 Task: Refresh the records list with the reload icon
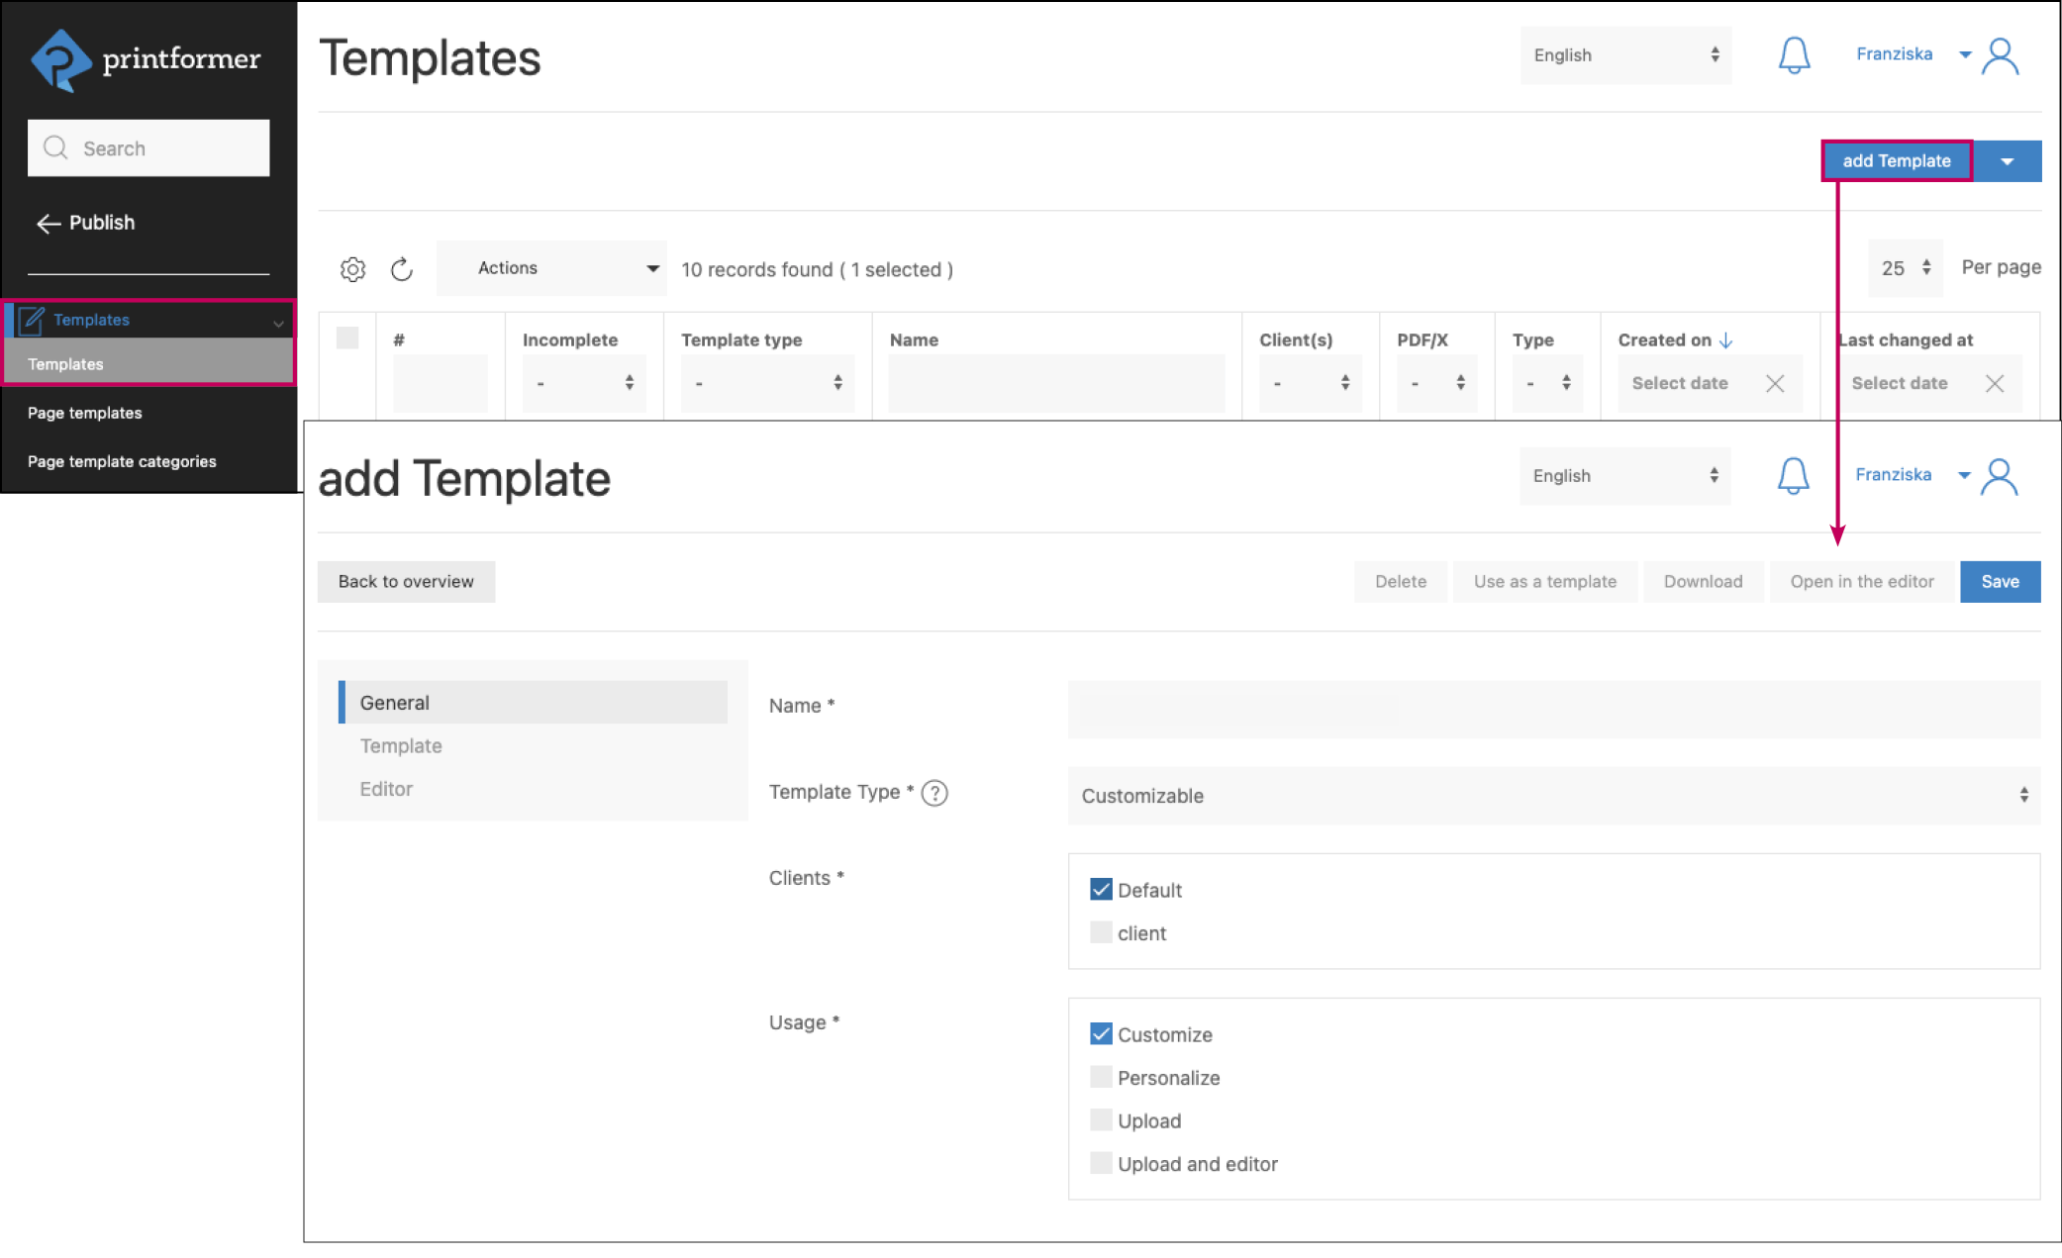click(402, 268)
